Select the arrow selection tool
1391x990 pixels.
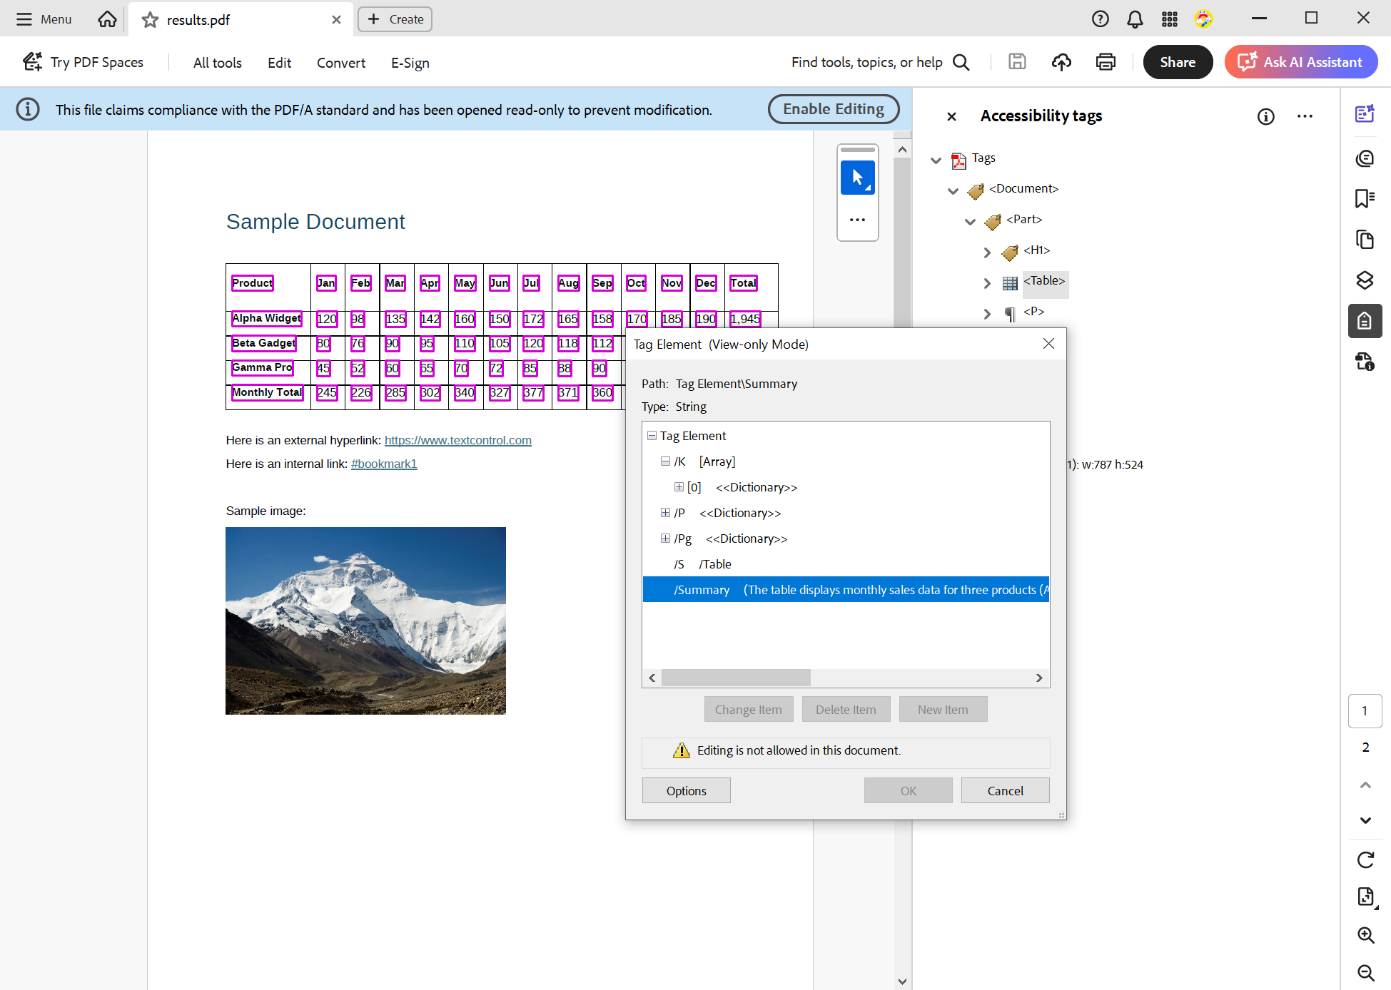click(x=857, y=178)
